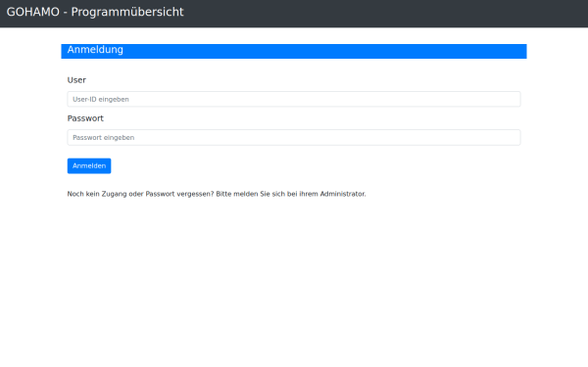Click the User field label
Viewport: 588px width, 367px height.
point(76,80)
